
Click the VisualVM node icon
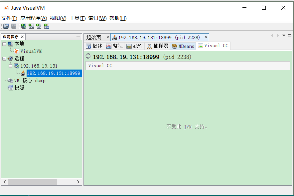point(17,51)
